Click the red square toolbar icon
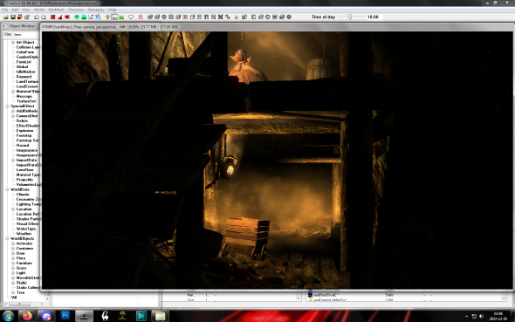 click(53, 17)
